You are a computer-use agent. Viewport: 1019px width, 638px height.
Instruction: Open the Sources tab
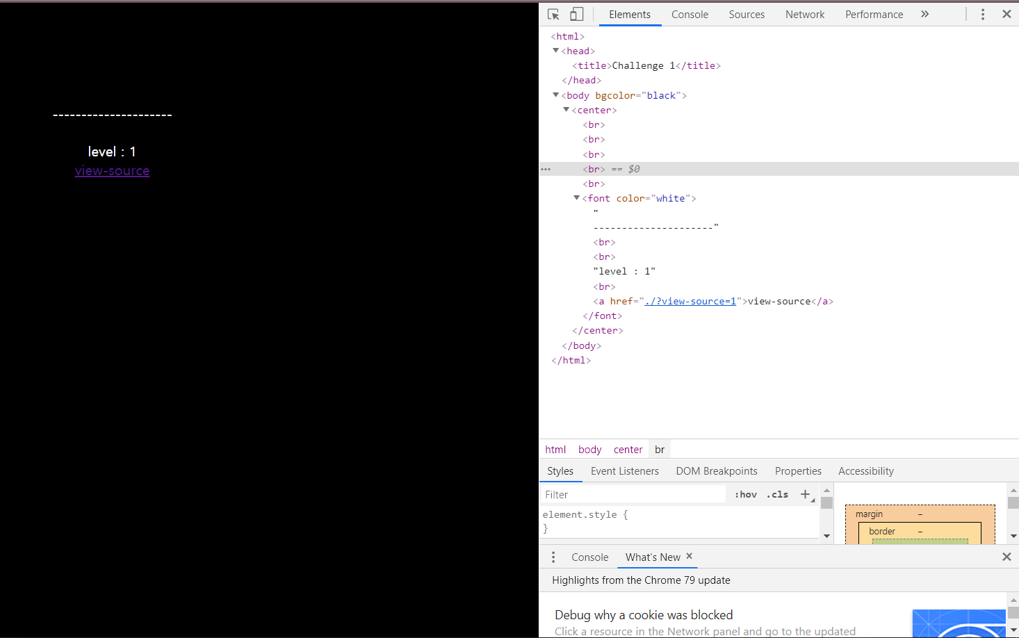click(x=747, y=14)
